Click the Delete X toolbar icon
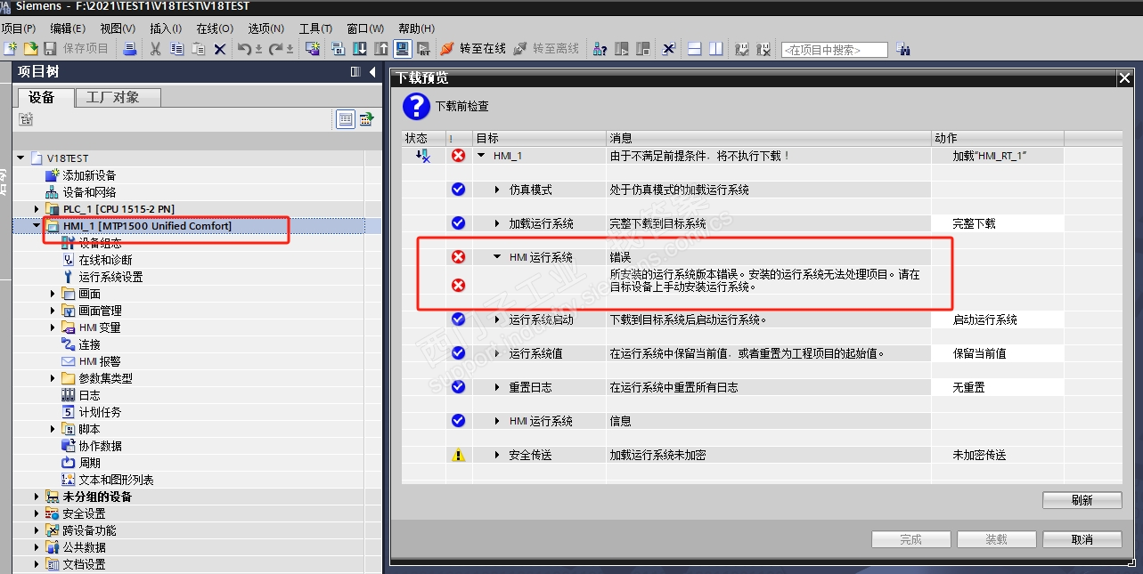1143x574 pixels. pos(220,49)
